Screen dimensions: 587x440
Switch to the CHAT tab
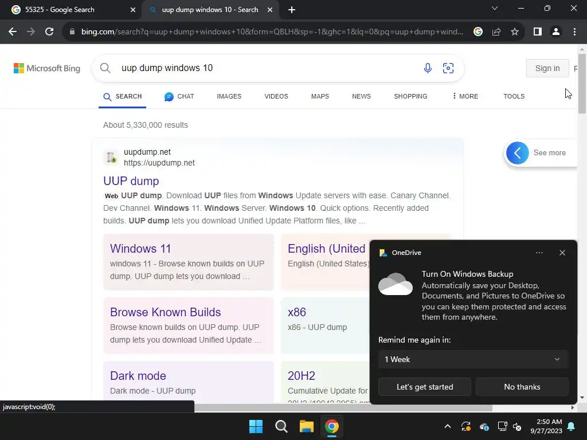click(179, 96)
